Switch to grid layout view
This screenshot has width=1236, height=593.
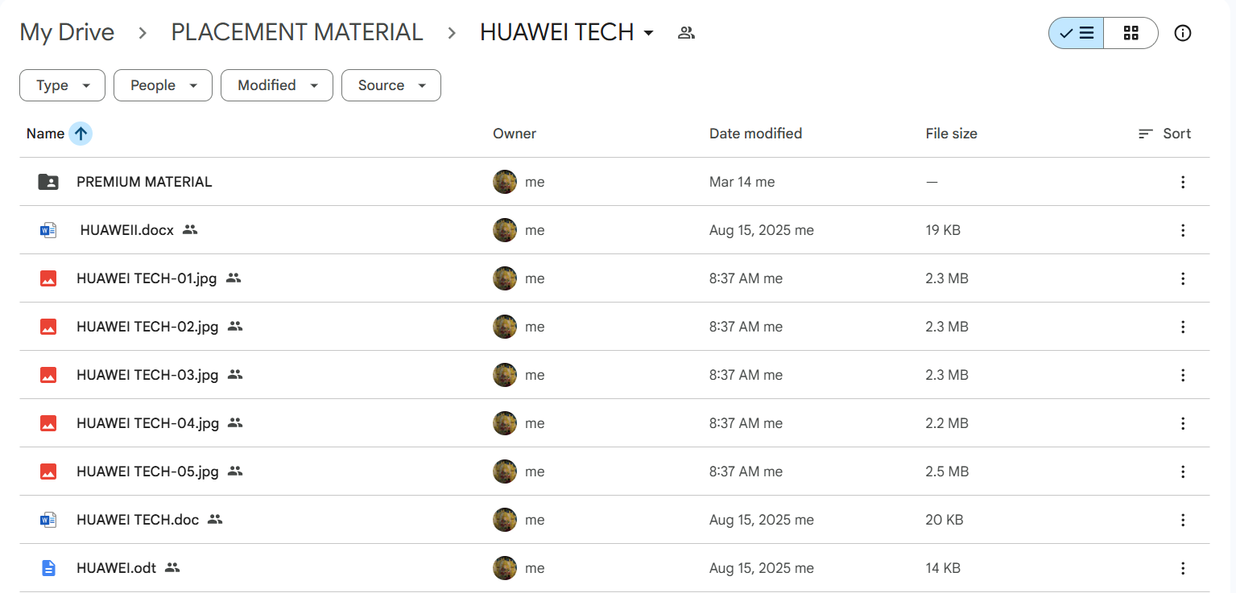(x=1131, y=33)
